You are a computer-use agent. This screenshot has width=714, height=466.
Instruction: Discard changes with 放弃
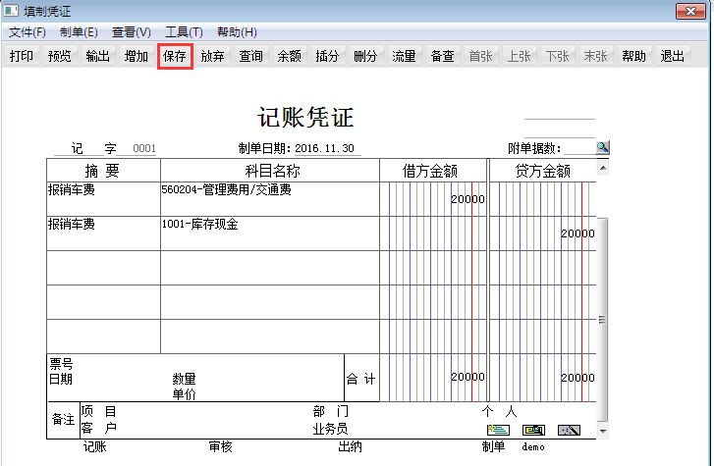click(213, 56)
